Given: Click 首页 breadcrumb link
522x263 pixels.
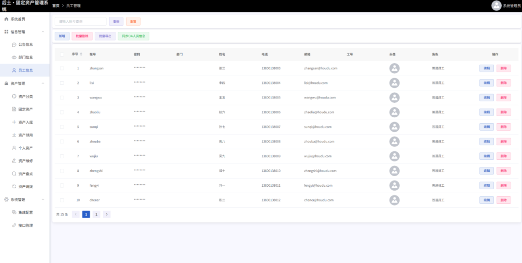Looking at the screenshot, I should 56,6.
